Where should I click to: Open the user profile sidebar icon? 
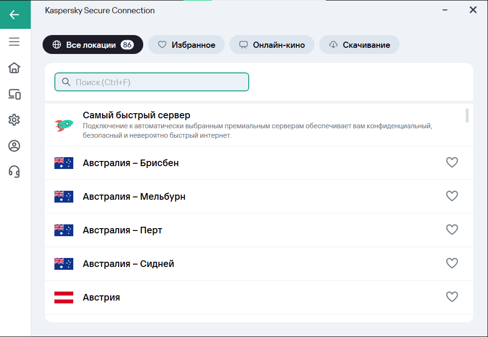(15, 146)
